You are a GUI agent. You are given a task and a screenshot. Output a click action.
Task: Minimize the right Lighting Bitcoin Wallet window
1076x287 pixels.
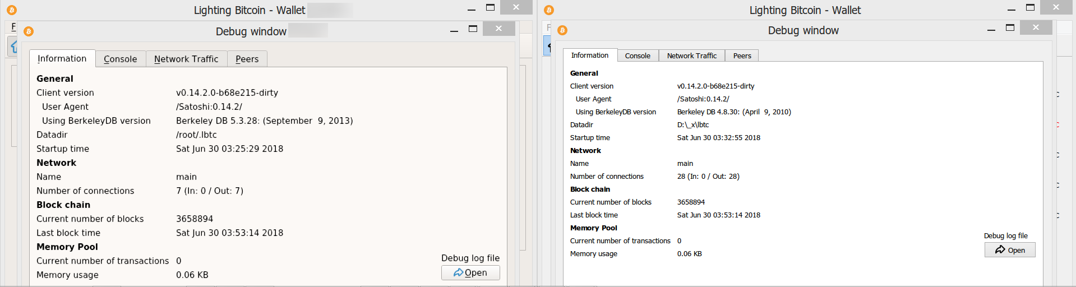tap(1012, 9)
